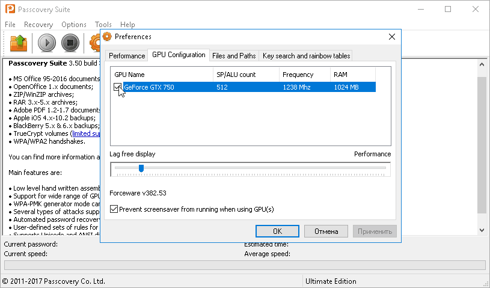Click the 1024 MB RAM cell

346,87
